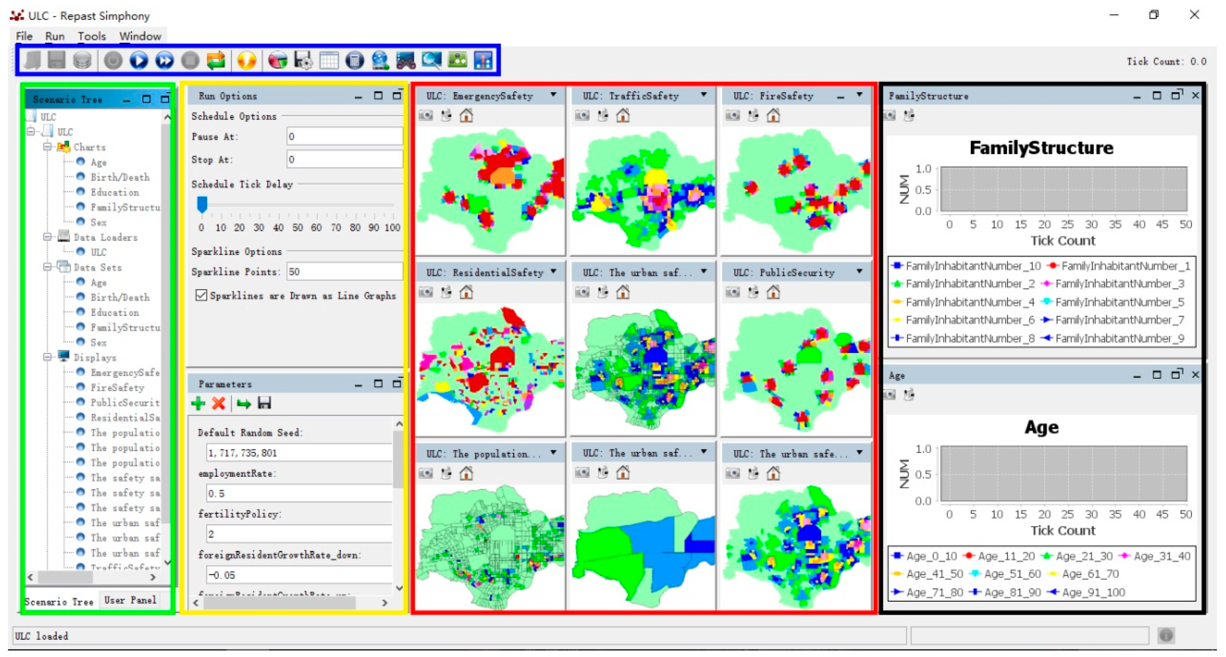Click the calculator toolbar icon

coord(355,61)
